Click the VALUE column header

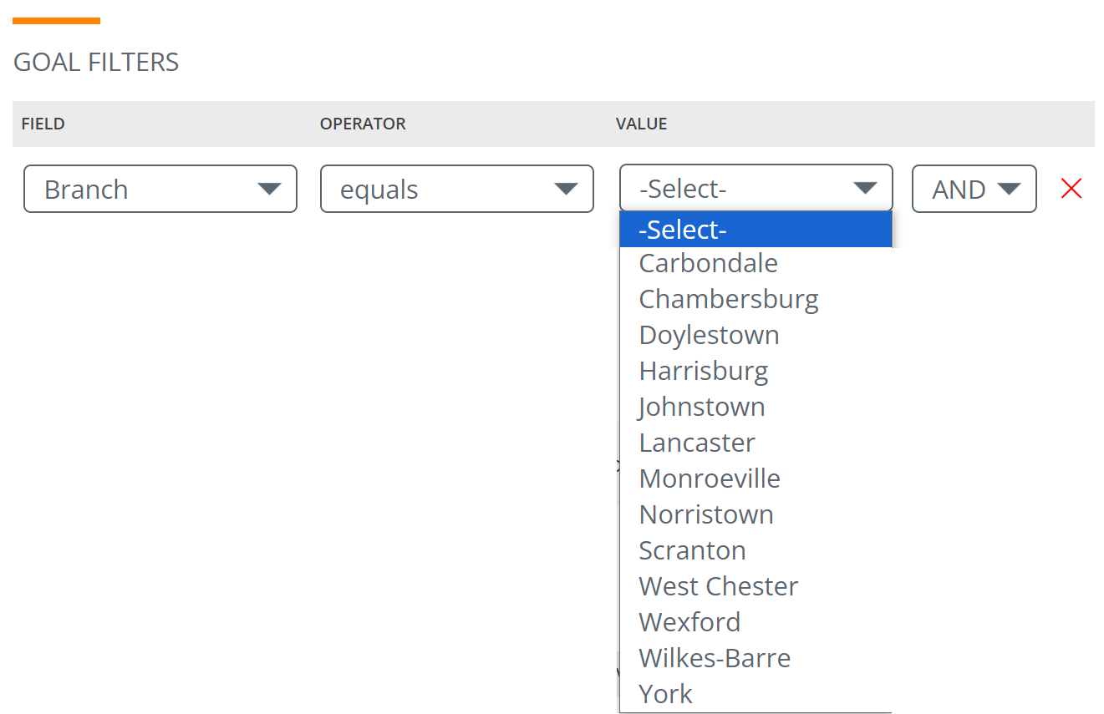point(641,124)
